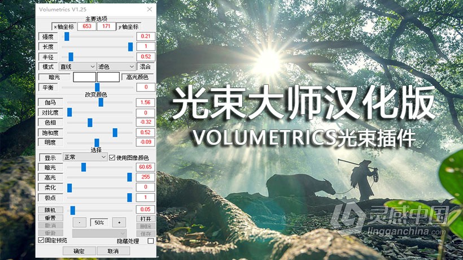Click the 对比度 contrast button

[50, 112]
